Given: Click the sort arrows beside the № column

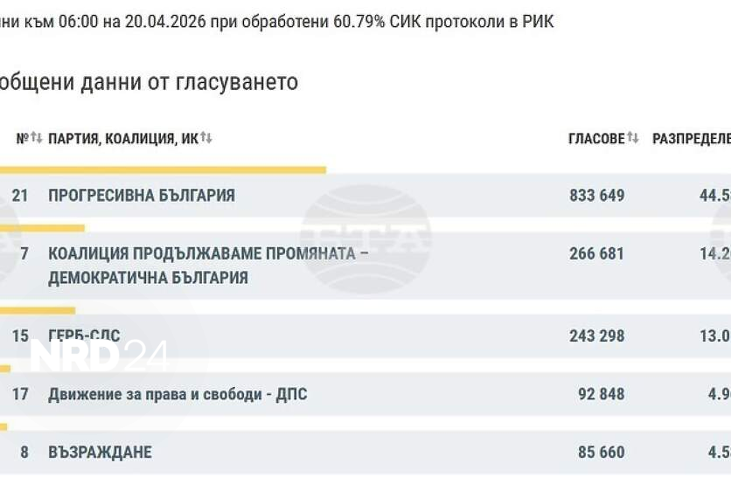Looking at the screenshot, I should click(x=36, y=138).
